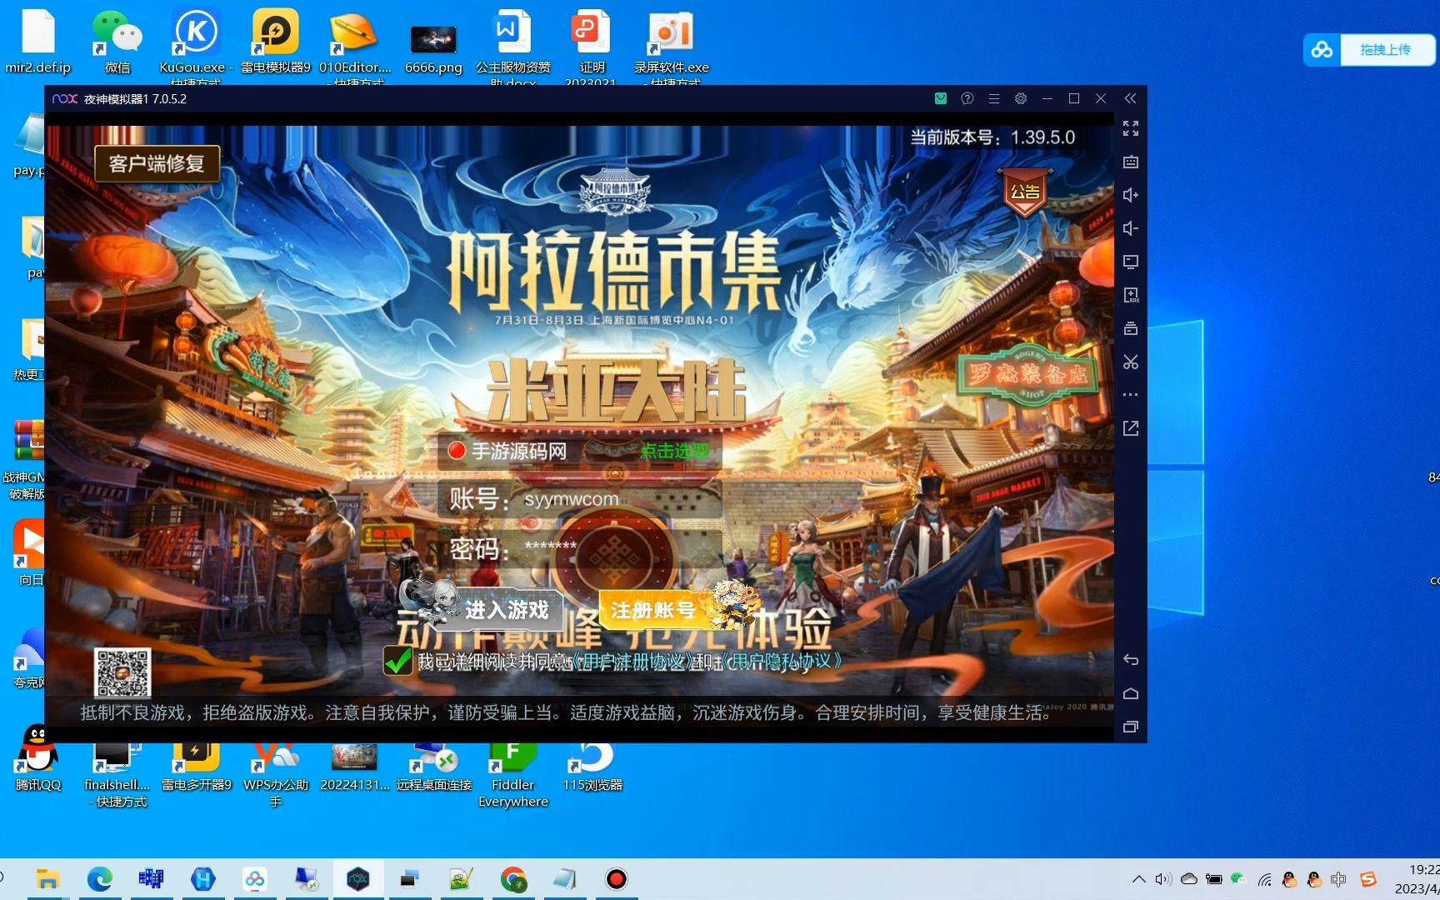Image resolution: width=1440 pixels, height=900 pixels.
Task: Toggle Nox fullscreen mode icon
Action: tap(1130, 128)
